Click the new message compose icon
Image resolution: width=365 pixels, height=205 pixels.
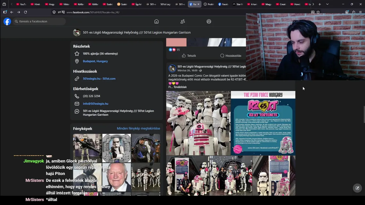coord(357,188)
